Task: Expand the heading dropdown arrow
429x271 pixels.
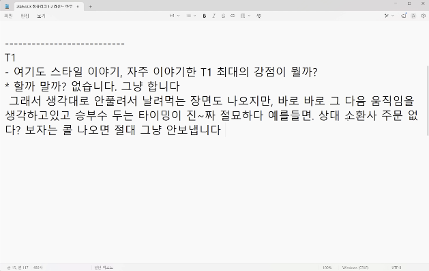Action: (x=179, y=16)
